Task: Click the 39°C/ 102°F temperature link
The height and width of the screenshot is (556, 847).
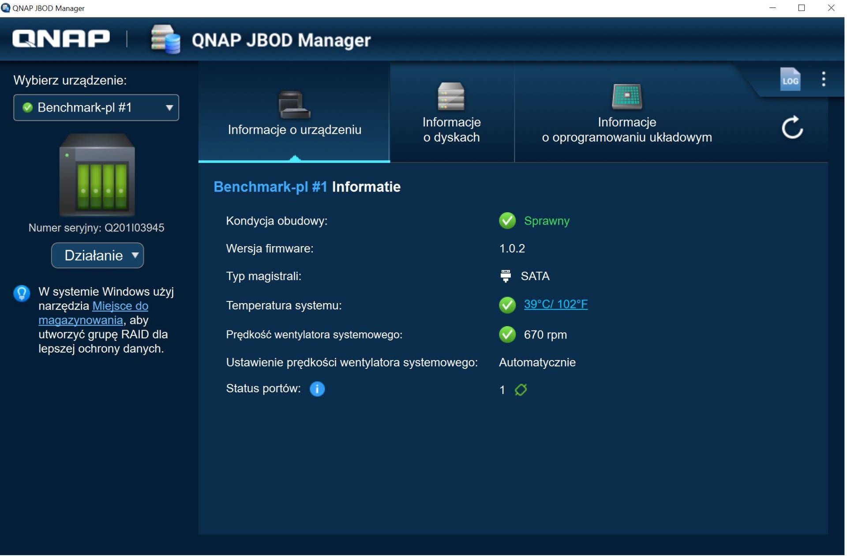Action: [x=557, y=305]
